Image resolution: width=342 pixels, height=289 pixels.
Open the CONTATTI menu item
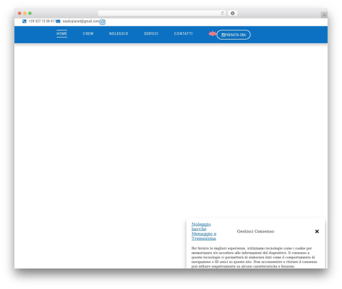pos(183,33)
